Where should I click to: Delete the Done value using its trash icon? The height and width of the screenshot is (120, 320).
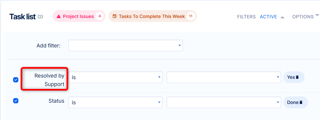coord(301,102)
